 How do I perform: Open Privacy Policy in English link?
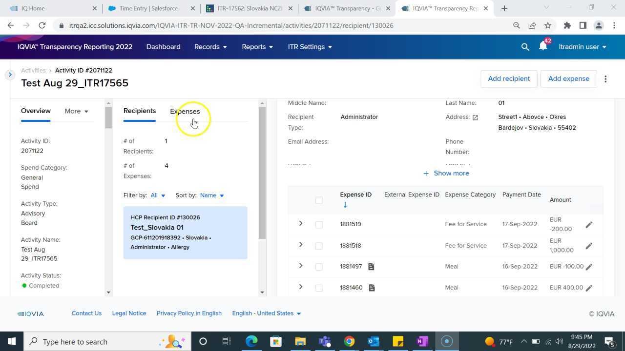pos(189,313)
